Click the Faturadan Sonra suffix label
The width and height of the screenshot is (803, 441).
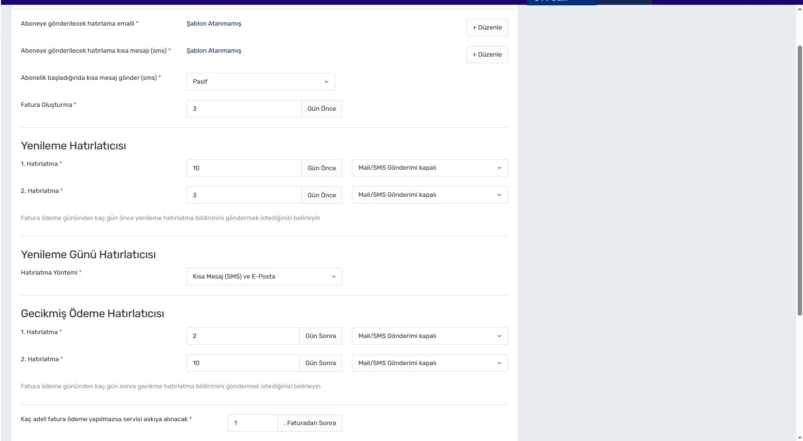click(x=310, y=423)
